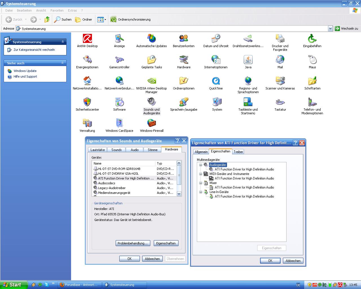Click the device list scroll up arrow
This screenshot has width=361, height=289.
pyautogui.click(x=179, y=163)
